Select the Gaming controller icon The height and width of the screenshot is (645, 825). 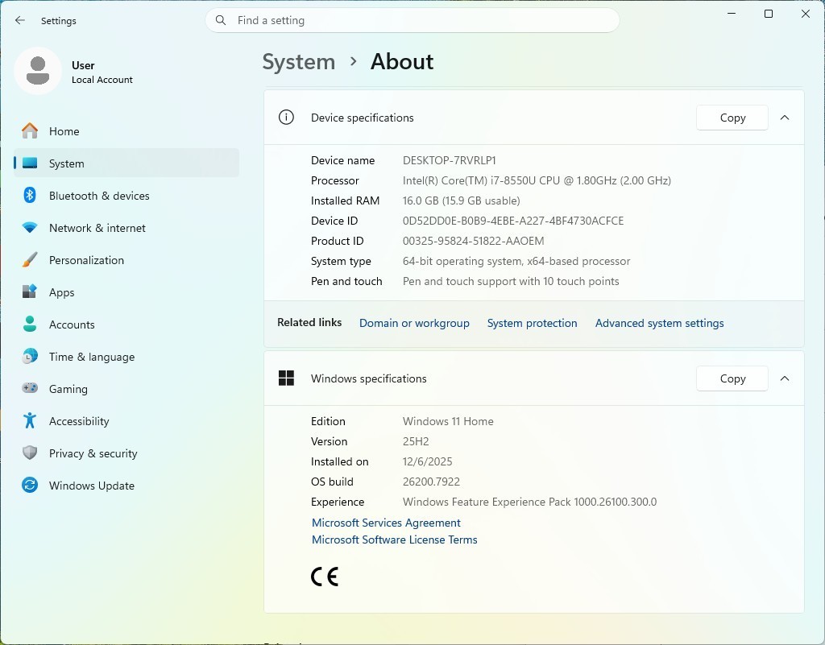pyautogui.click(x=30, y=388)
